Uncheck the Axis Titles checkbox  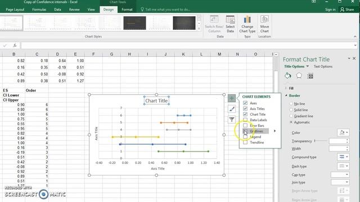point(245,108)
